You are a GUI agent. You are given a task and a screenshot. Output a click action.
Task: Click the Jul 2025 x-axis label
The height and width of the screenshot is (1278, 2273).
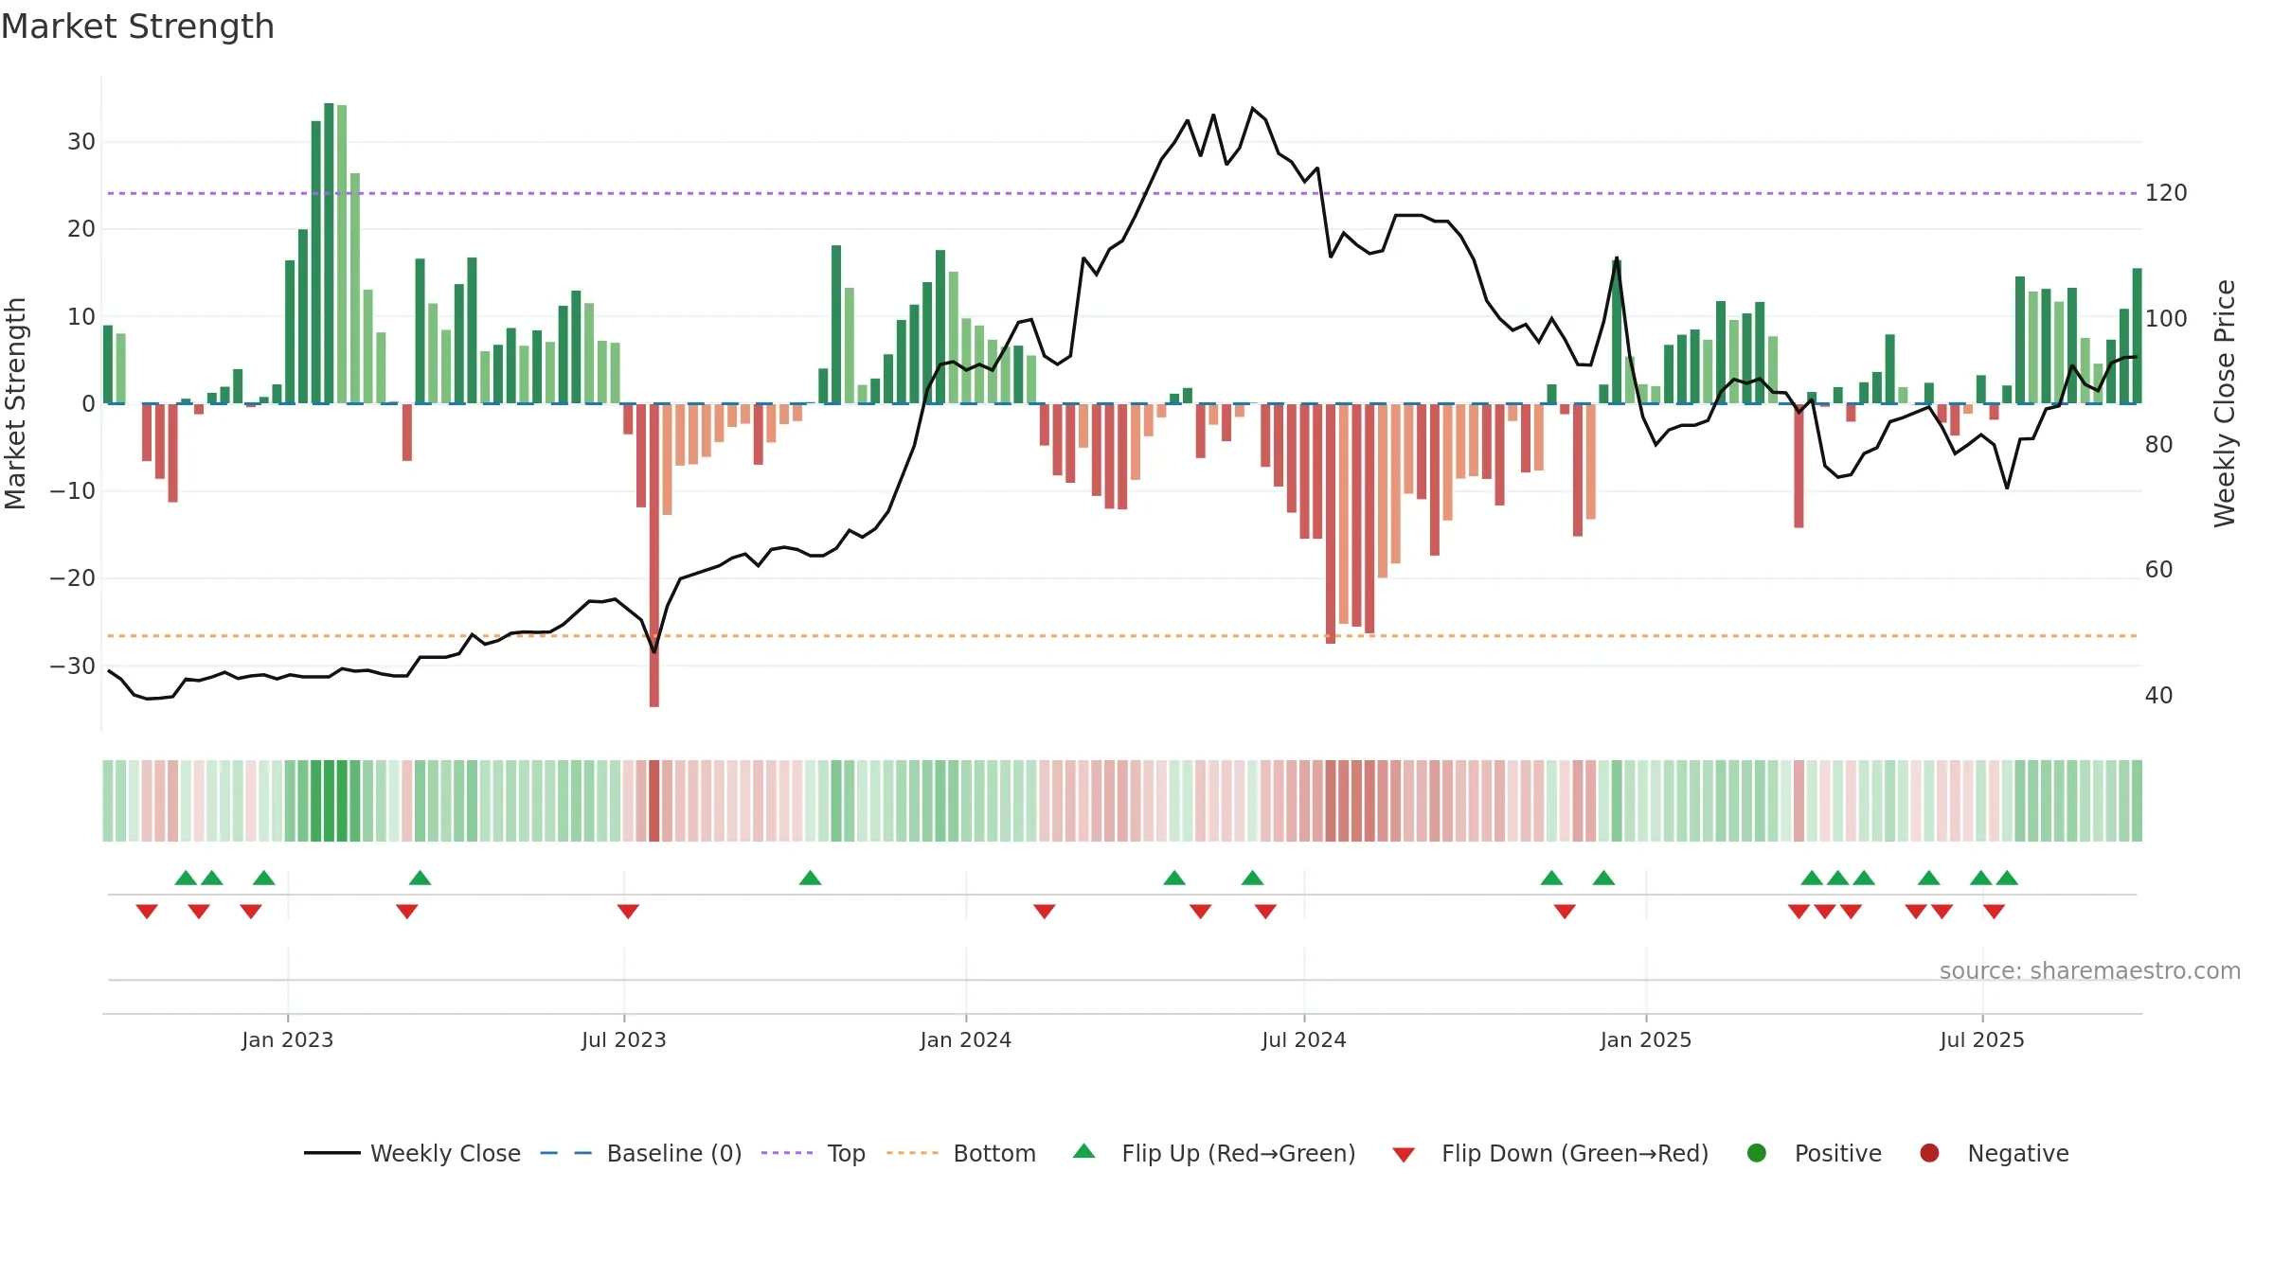1982,1039
